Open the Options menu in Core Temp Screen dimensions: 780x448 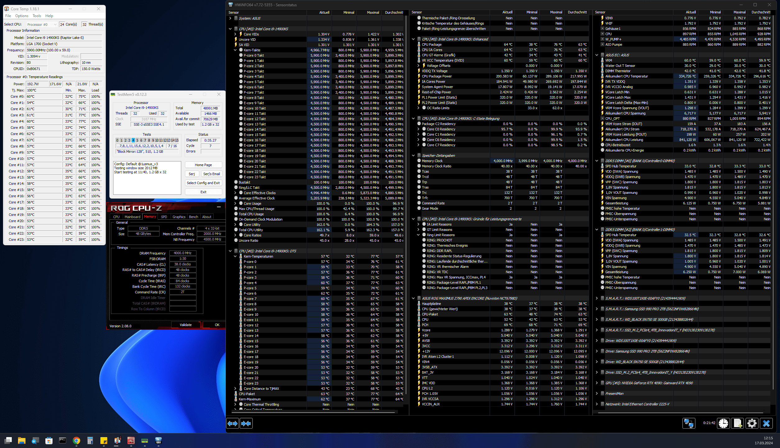(x=22, y=16)
